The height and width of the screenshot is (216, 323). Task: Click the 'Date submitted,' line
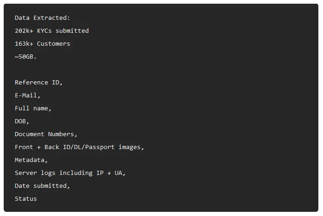(x=43, y=186)
